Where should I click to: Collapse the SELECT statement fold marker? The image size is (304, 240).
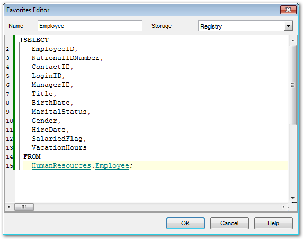tap(19, 40)
